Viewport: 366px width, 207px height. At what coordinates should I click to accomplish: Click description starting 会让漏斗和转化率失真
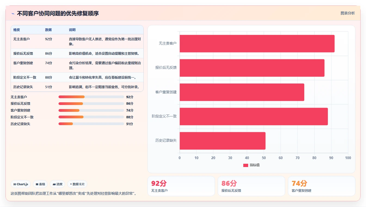point(102,78)
